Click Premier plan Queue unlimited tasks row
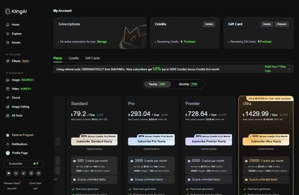 (209, 180)
